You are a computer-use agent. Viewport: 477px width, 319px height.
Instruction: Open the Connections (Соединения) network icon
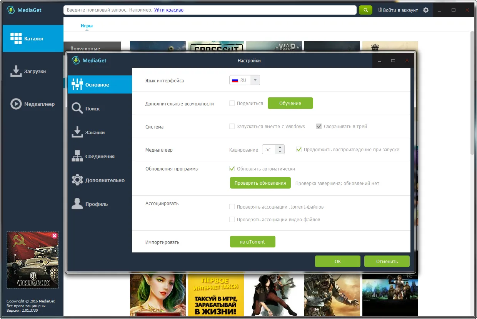pyautogui.click(x=77, y=156)
